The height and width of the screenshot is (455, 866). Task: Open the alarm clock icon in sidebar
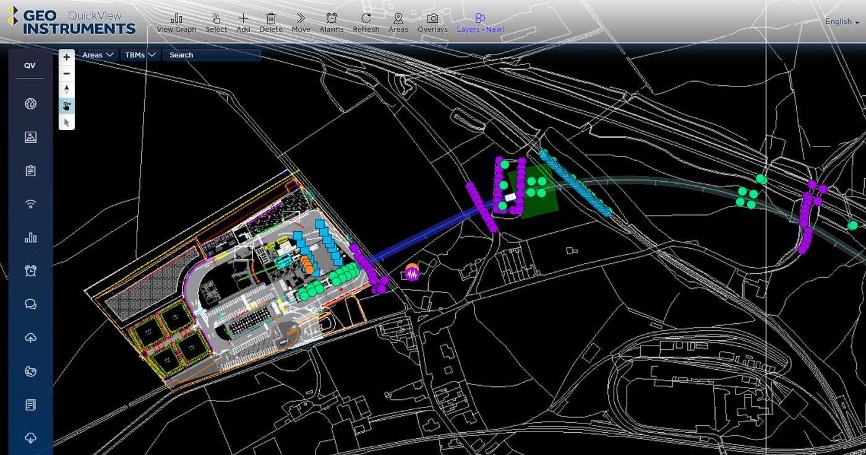[30, 271]
